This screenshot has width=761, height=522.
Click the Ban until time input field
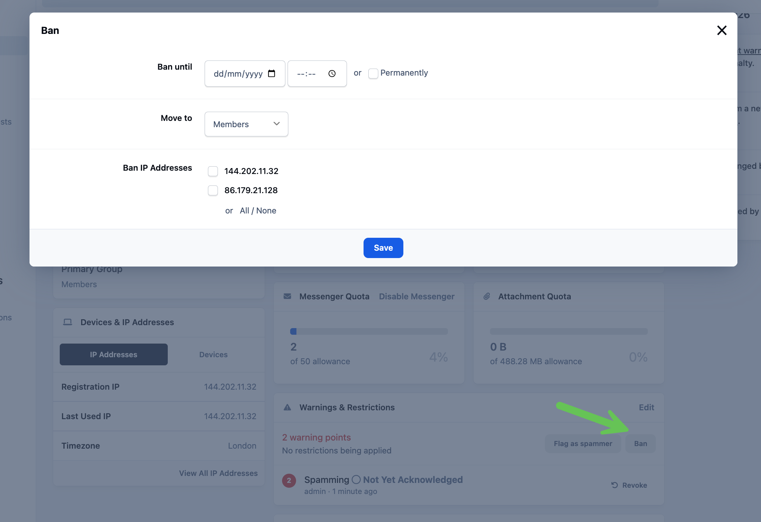coord(317,73)
